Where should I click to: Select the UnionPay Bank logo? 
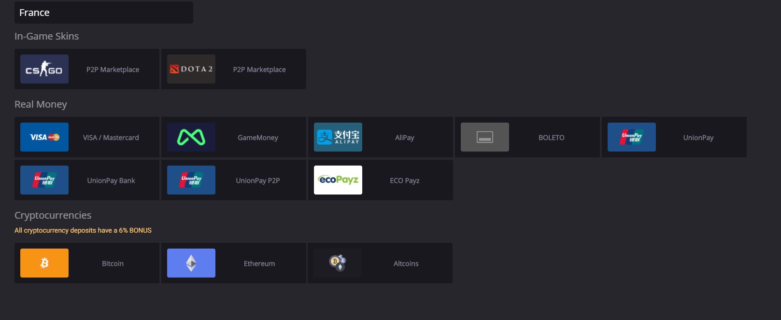(44, 180)
